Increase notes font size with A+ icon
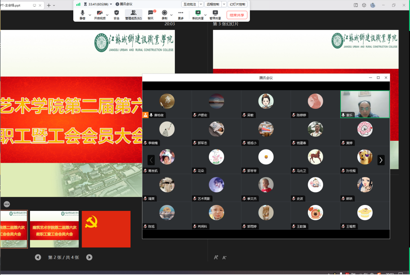This screenshot has width=410, height=275. click(x=216, y=257)
